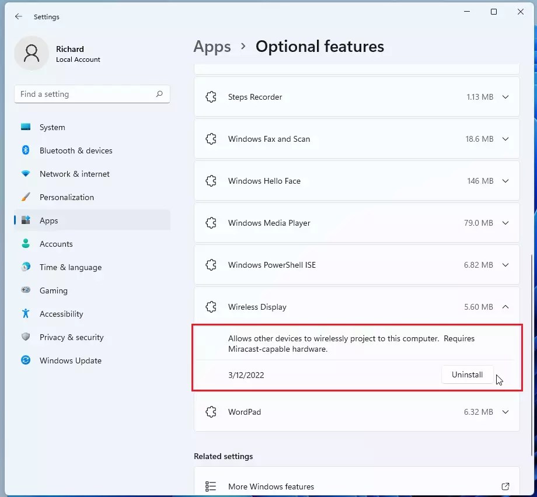The image size is (537, 497).
Task: Open Personalization settings
Action: pos(67,197)
